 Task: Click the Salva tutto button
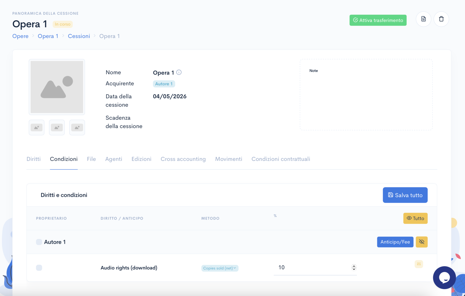point(405,195)
